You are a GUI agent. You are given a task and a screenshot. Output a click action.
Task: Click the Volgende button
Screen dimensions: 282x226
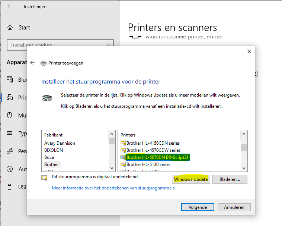tap(198, 207)
